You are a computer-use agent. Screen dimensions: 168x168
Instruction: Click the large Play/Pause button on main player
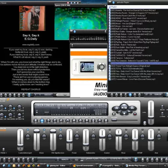click(124, 108)
